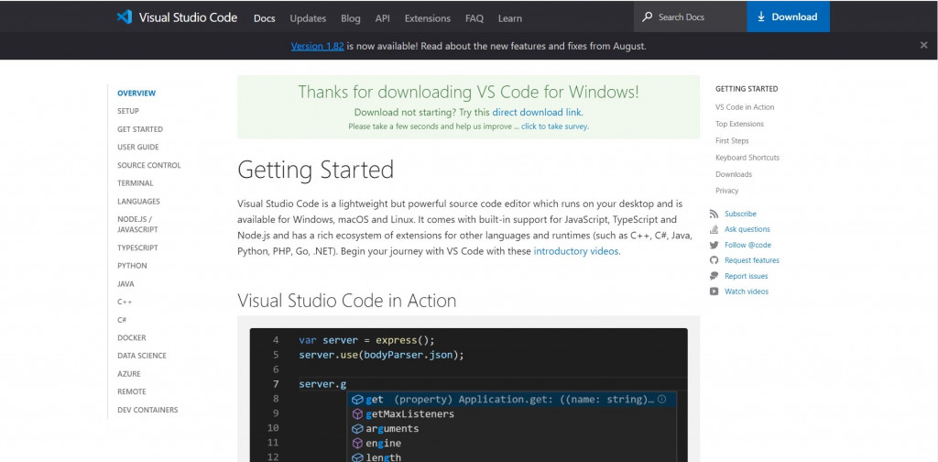
Task: Click the blue Download button
Action: pyautogui.click(x=788, y=16)
